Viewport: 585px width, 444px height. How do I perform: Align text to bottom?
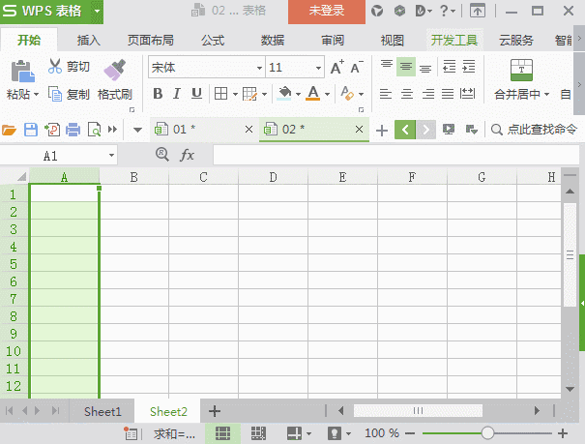click(425, 67)
